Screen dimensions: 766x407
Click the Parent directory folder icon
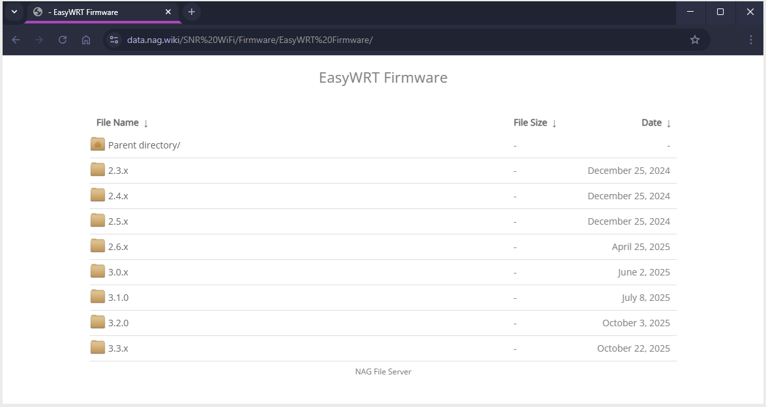click(98, 145)
